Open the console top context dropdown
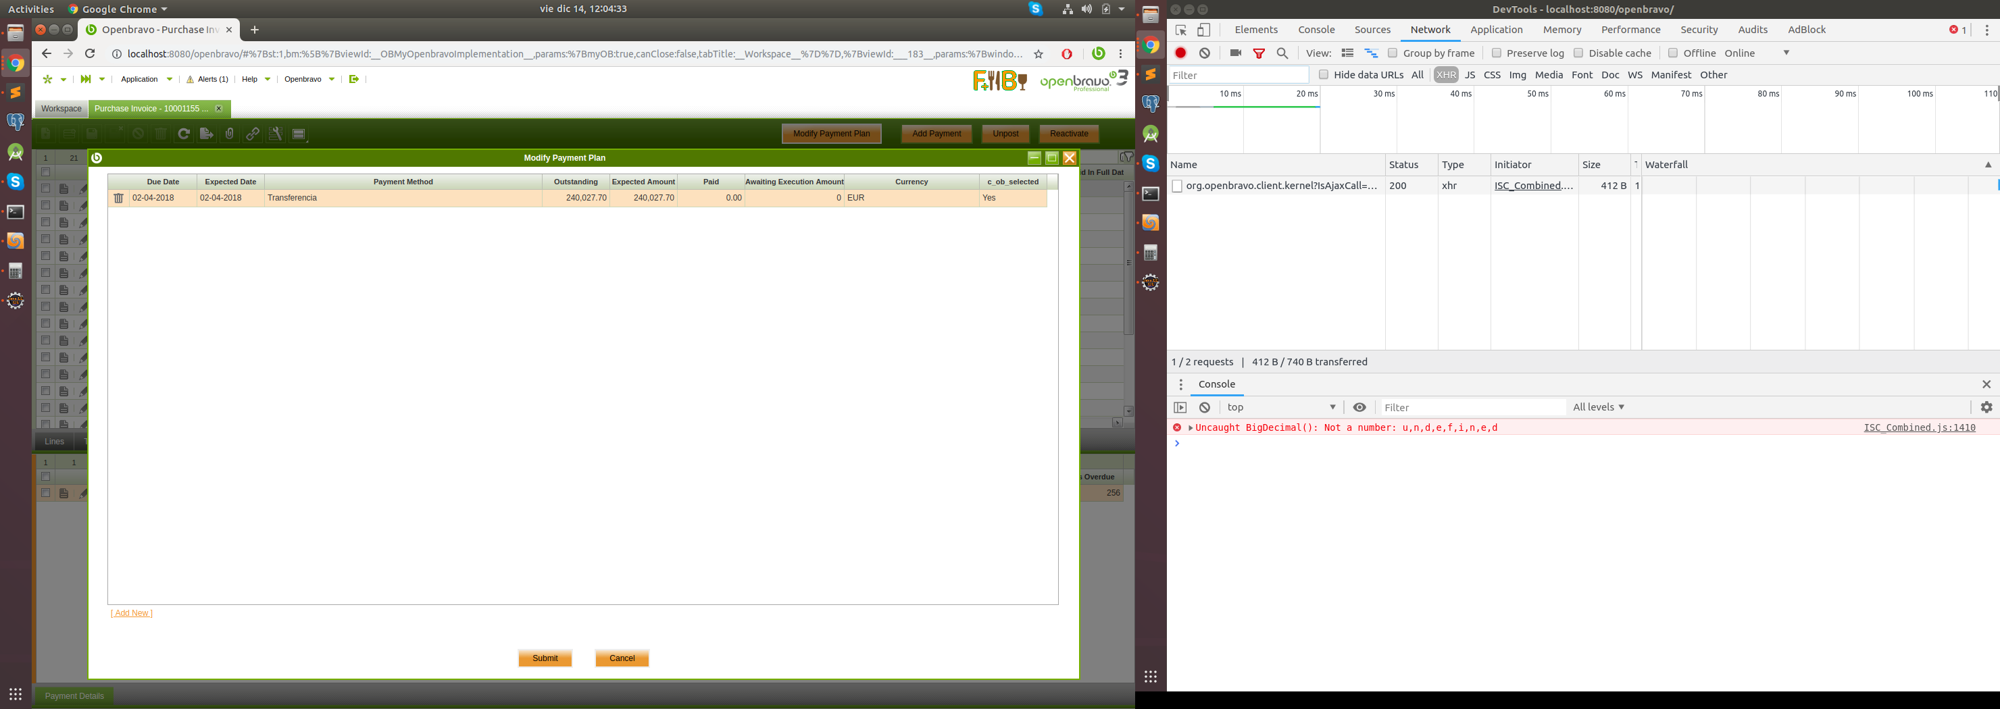 (x=1281, y=407)
